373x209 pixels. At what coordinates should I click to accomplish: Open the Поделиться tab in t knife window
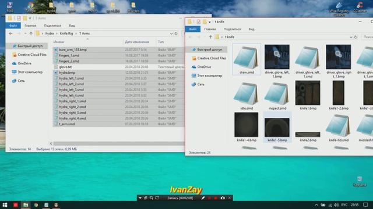[232, 29]
